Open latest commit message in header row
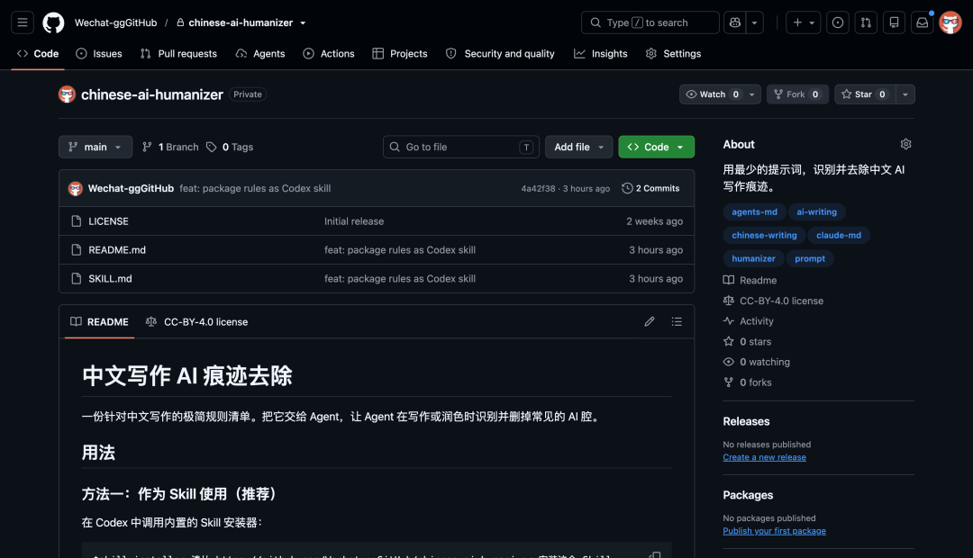The image size is (973, 558). tap(255, 188)
